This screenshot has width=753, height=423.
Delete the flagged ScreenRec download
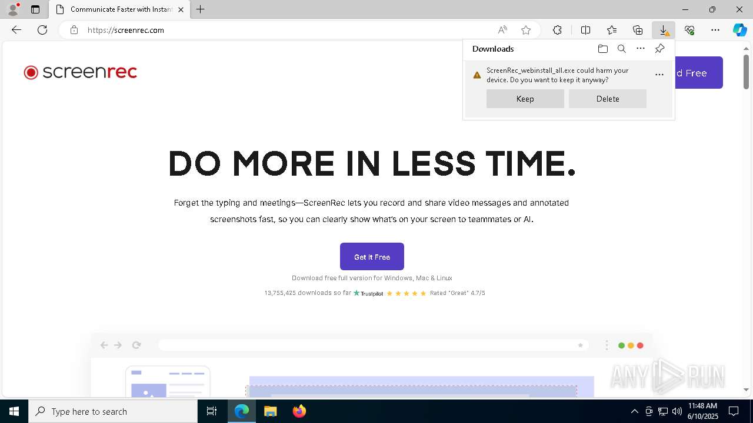click(608, 99)
